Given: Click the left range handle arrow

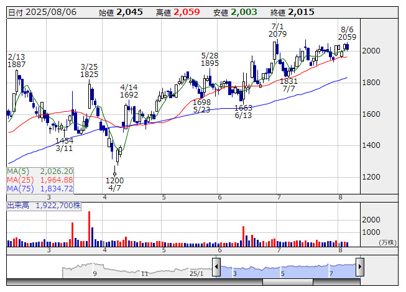Looking at the screenshot, I should (x=216, y=268).
